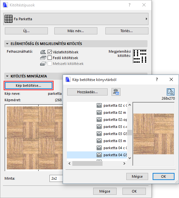
Task: Click the vertical scrollbar thumb in the list
Action: pos(130,132)
